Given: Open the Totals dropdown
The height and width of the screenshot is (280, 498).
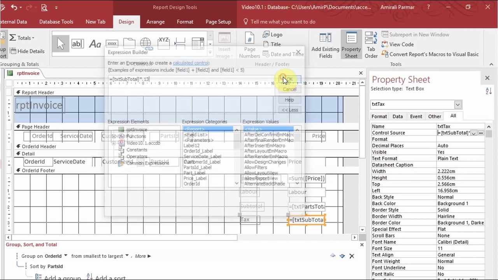Looking at the screenshot, I should pos(22,38).
